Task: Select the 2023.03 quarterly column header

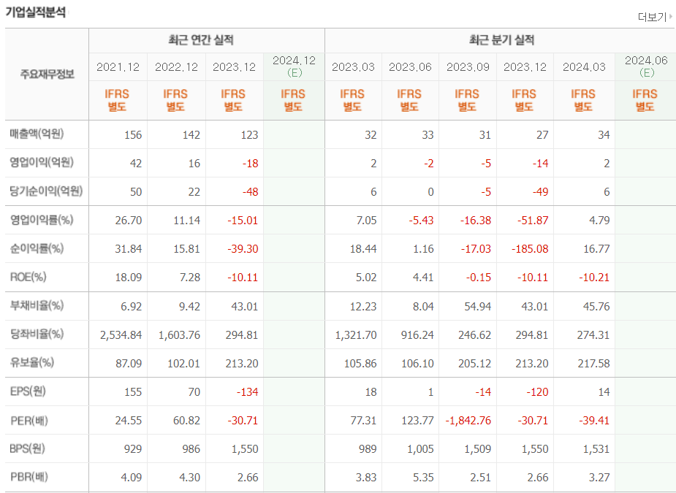Action: click(353, 67)
